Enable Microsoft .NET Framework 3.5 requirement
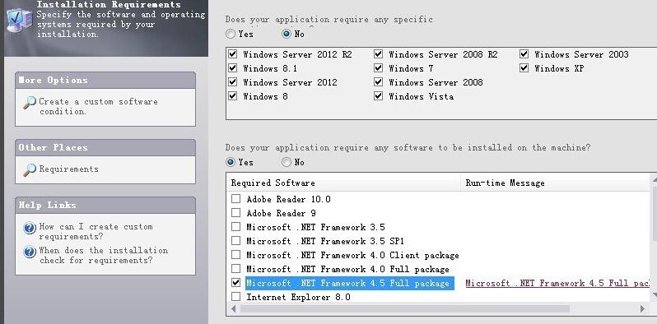 point(236,227)
